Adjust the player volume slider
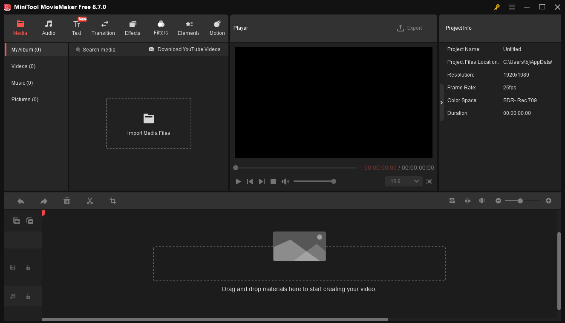 [315, 181]
